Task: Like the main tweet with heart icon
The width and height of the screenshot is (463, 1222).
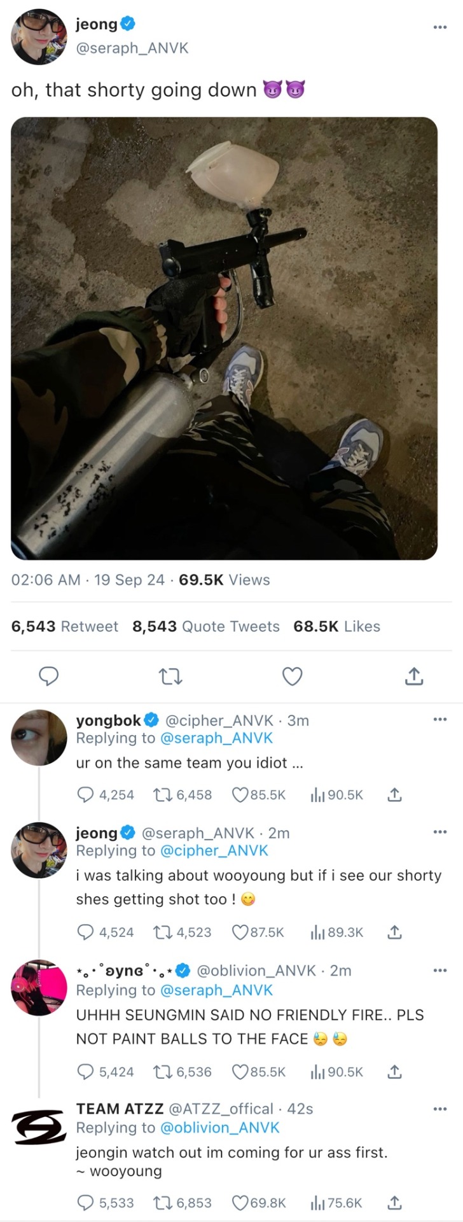Action: 292,676
